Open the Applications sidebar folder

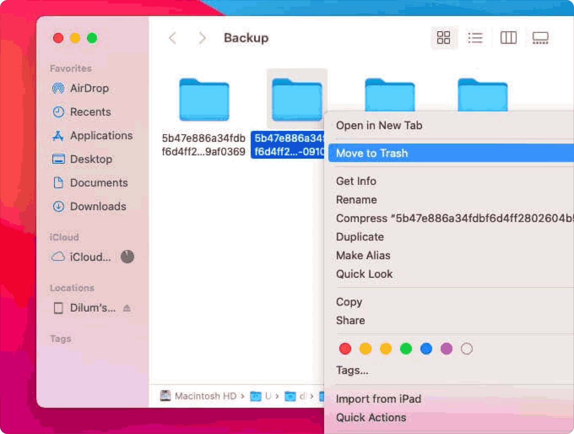101,135
